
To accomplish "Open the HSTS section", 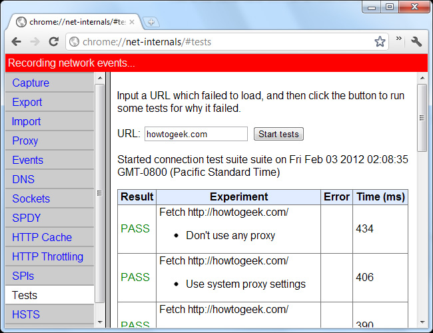I will pyautogui.click(x=49, y=314).
